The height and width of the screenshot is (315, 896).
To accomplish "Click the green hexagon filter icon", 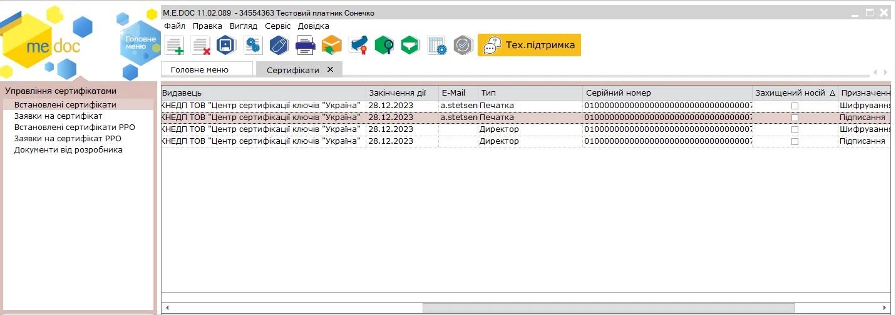I will [x=410, y=45].
